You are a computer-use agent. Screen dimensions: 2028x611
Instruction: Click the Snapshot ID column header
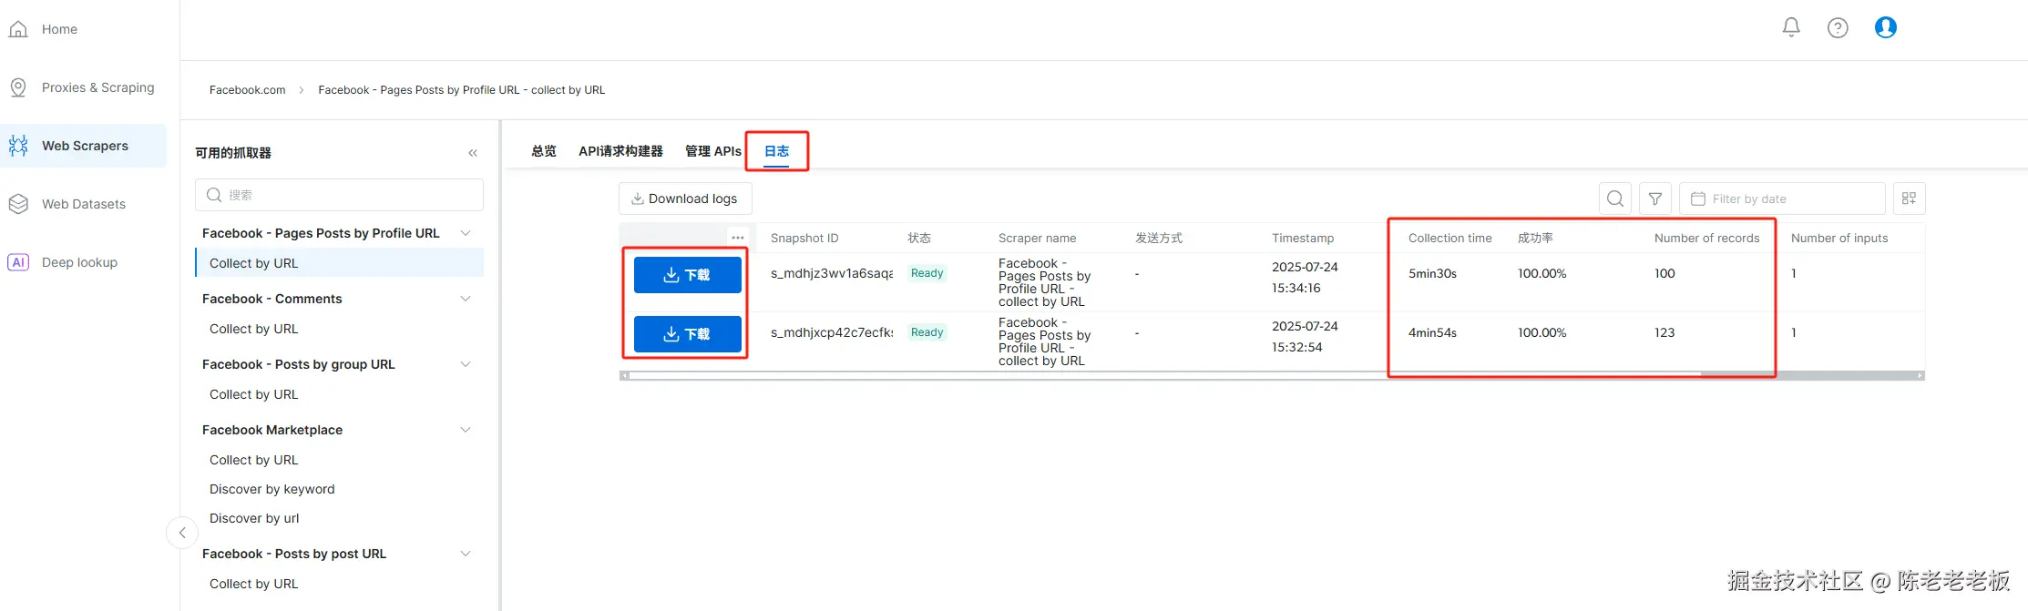coord(804,238)
